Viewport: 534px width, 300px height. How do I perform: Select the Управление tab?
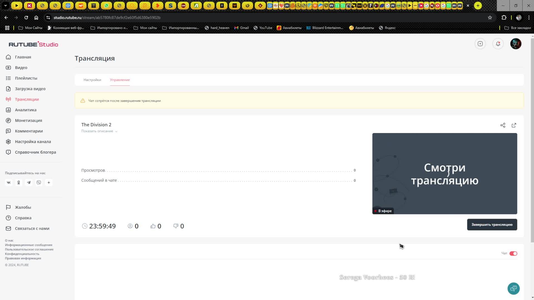pyautogui.click(x=120, y=80)
